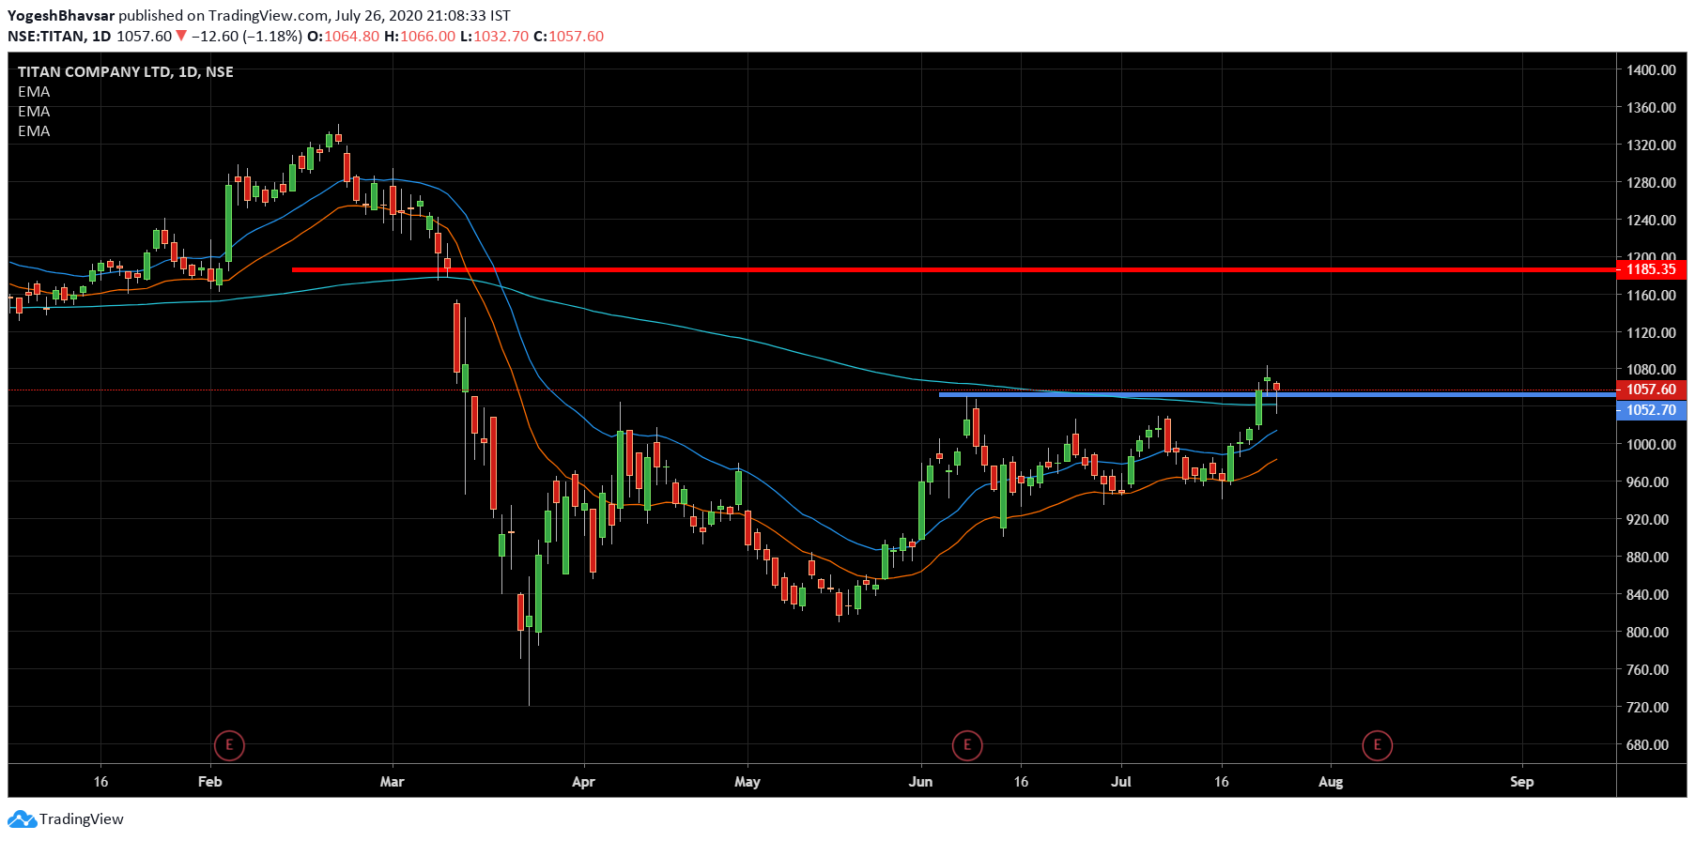Screen dimensions: 1695x841
Task: Click the 800.00 price axis label
Action: [x=1647, y=632]
